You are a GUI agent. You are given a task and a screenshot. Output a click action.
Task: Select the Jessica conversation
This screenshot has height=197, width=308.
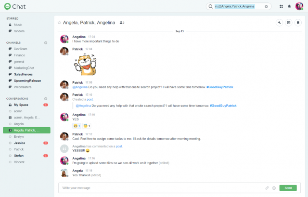point(20,143)
